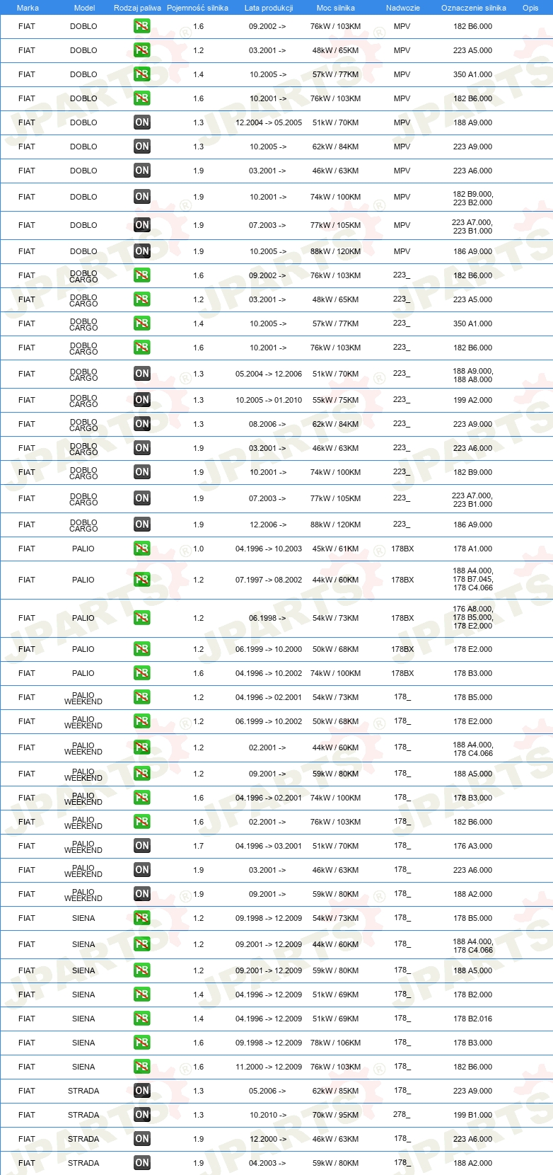The width and height of the screenshot is (553, 1175).
Task: Click diesel ON icon in Palio Weekend 1.7 row
Action: [142, 846]
